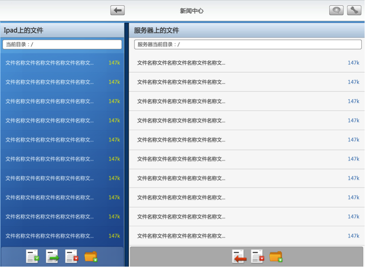The height and width of the screenshot is (267, 365).
Task: Upload file using the green arrow document icon
Action: (x=52, y=256)
